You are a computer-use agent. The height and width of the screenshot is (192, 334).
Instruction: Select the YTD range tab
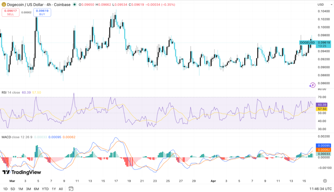(x=45, y=189)
